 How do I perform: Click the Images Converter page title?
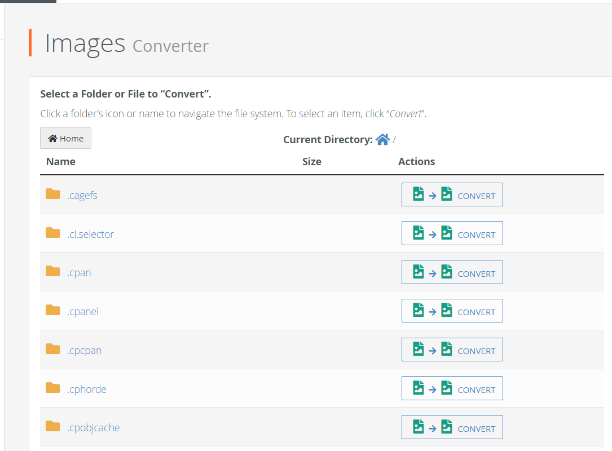coord(127,44)
